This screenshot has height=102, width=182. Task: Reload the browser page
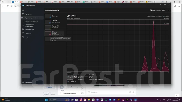[12, 6]
